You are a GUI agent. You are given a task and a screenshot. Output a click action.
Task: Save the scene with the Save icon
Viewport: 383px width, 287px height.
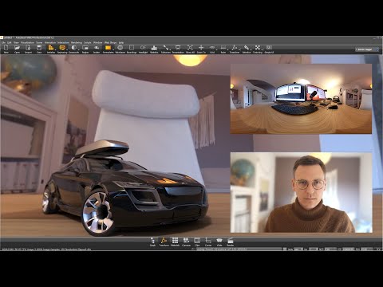click(x=39, y=49)
